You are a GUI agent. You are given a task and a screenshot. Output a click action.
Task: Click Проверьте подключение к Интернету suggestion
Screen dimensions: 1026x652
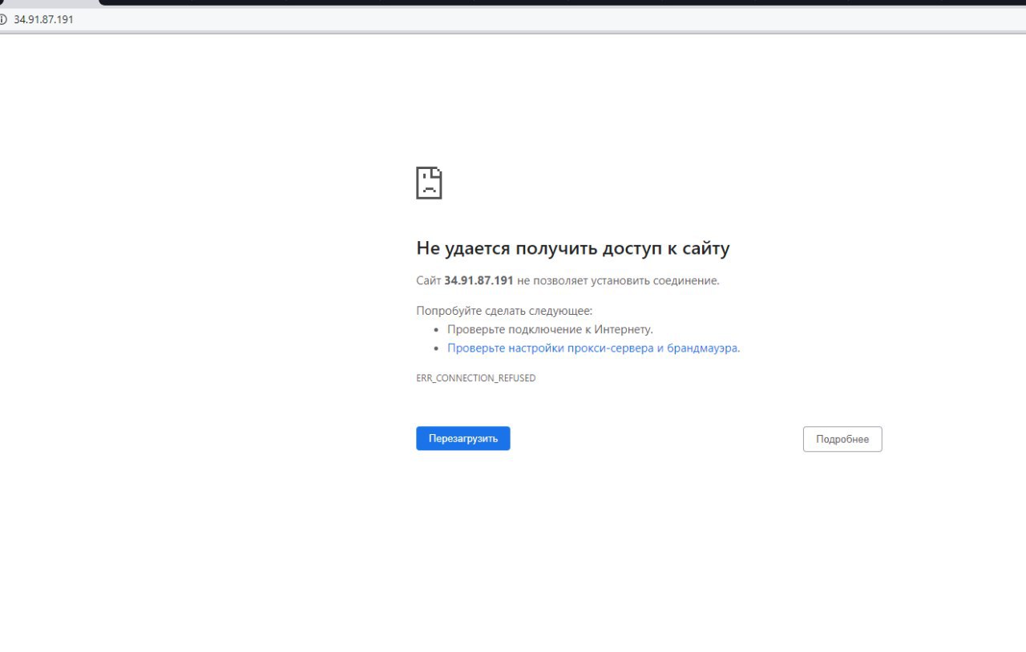[550, 329]
